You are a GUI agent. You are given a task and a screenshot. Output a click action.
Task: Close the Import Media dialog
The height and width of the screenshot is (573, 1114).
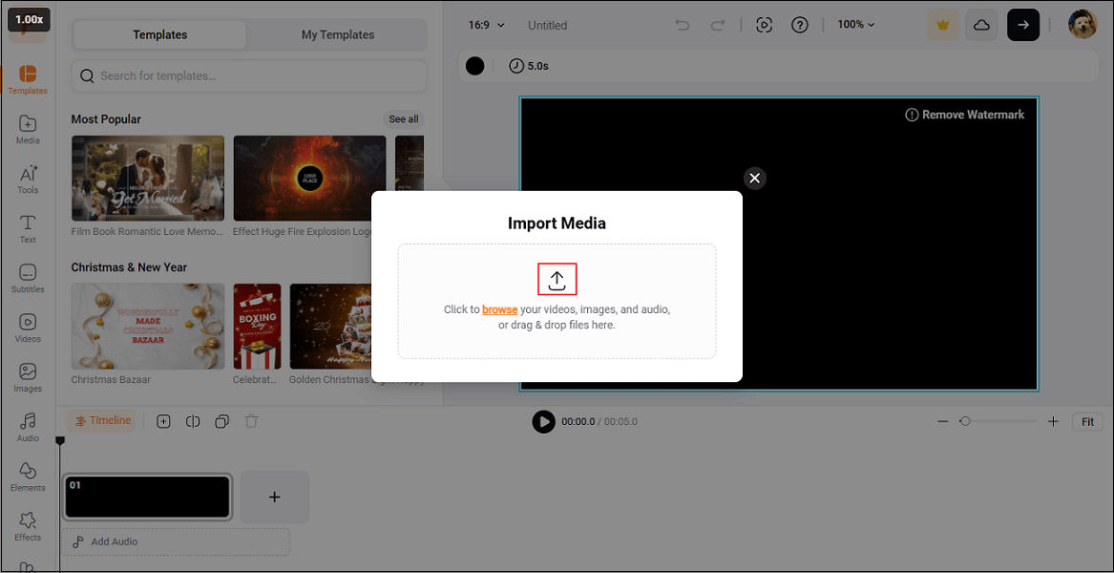(x=754, y=178)
